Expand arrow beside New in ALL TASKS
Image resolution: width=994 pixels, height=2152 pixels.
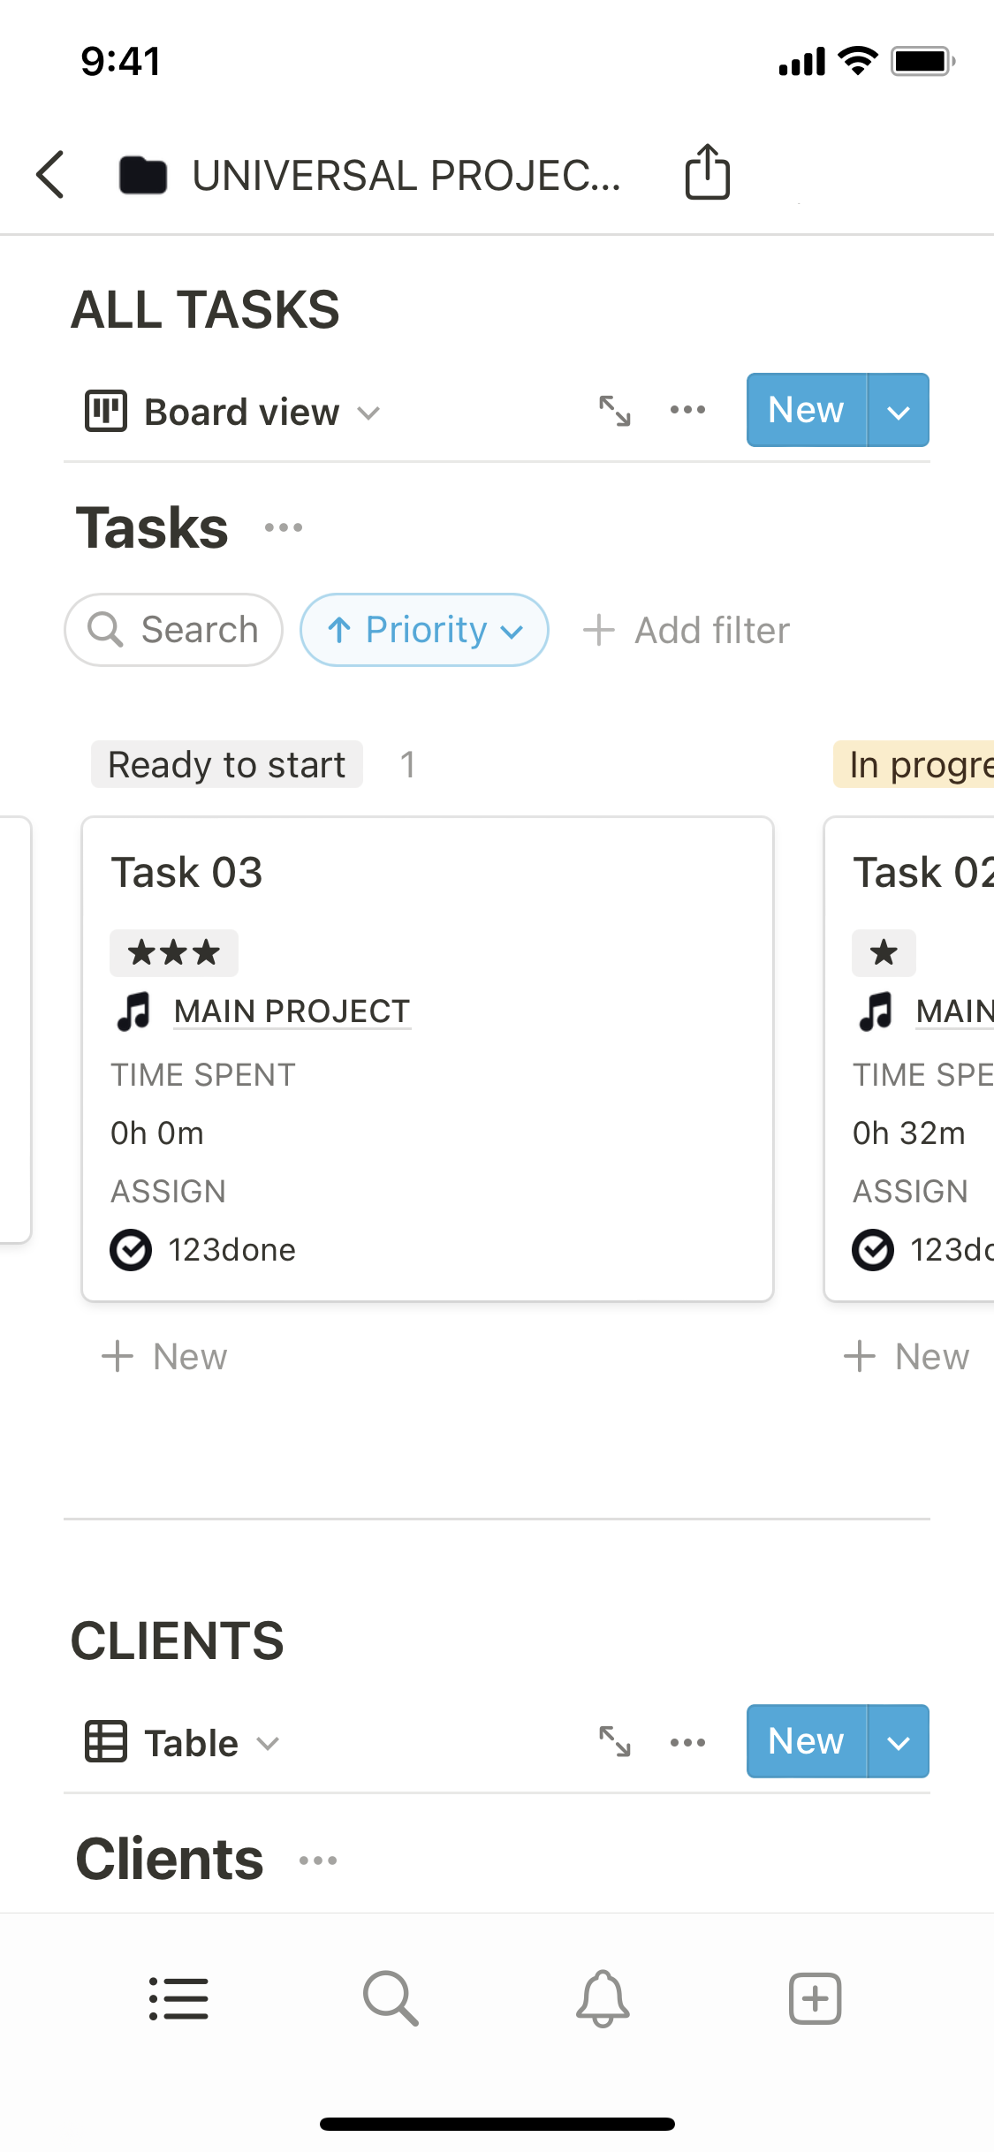point(898,411)
